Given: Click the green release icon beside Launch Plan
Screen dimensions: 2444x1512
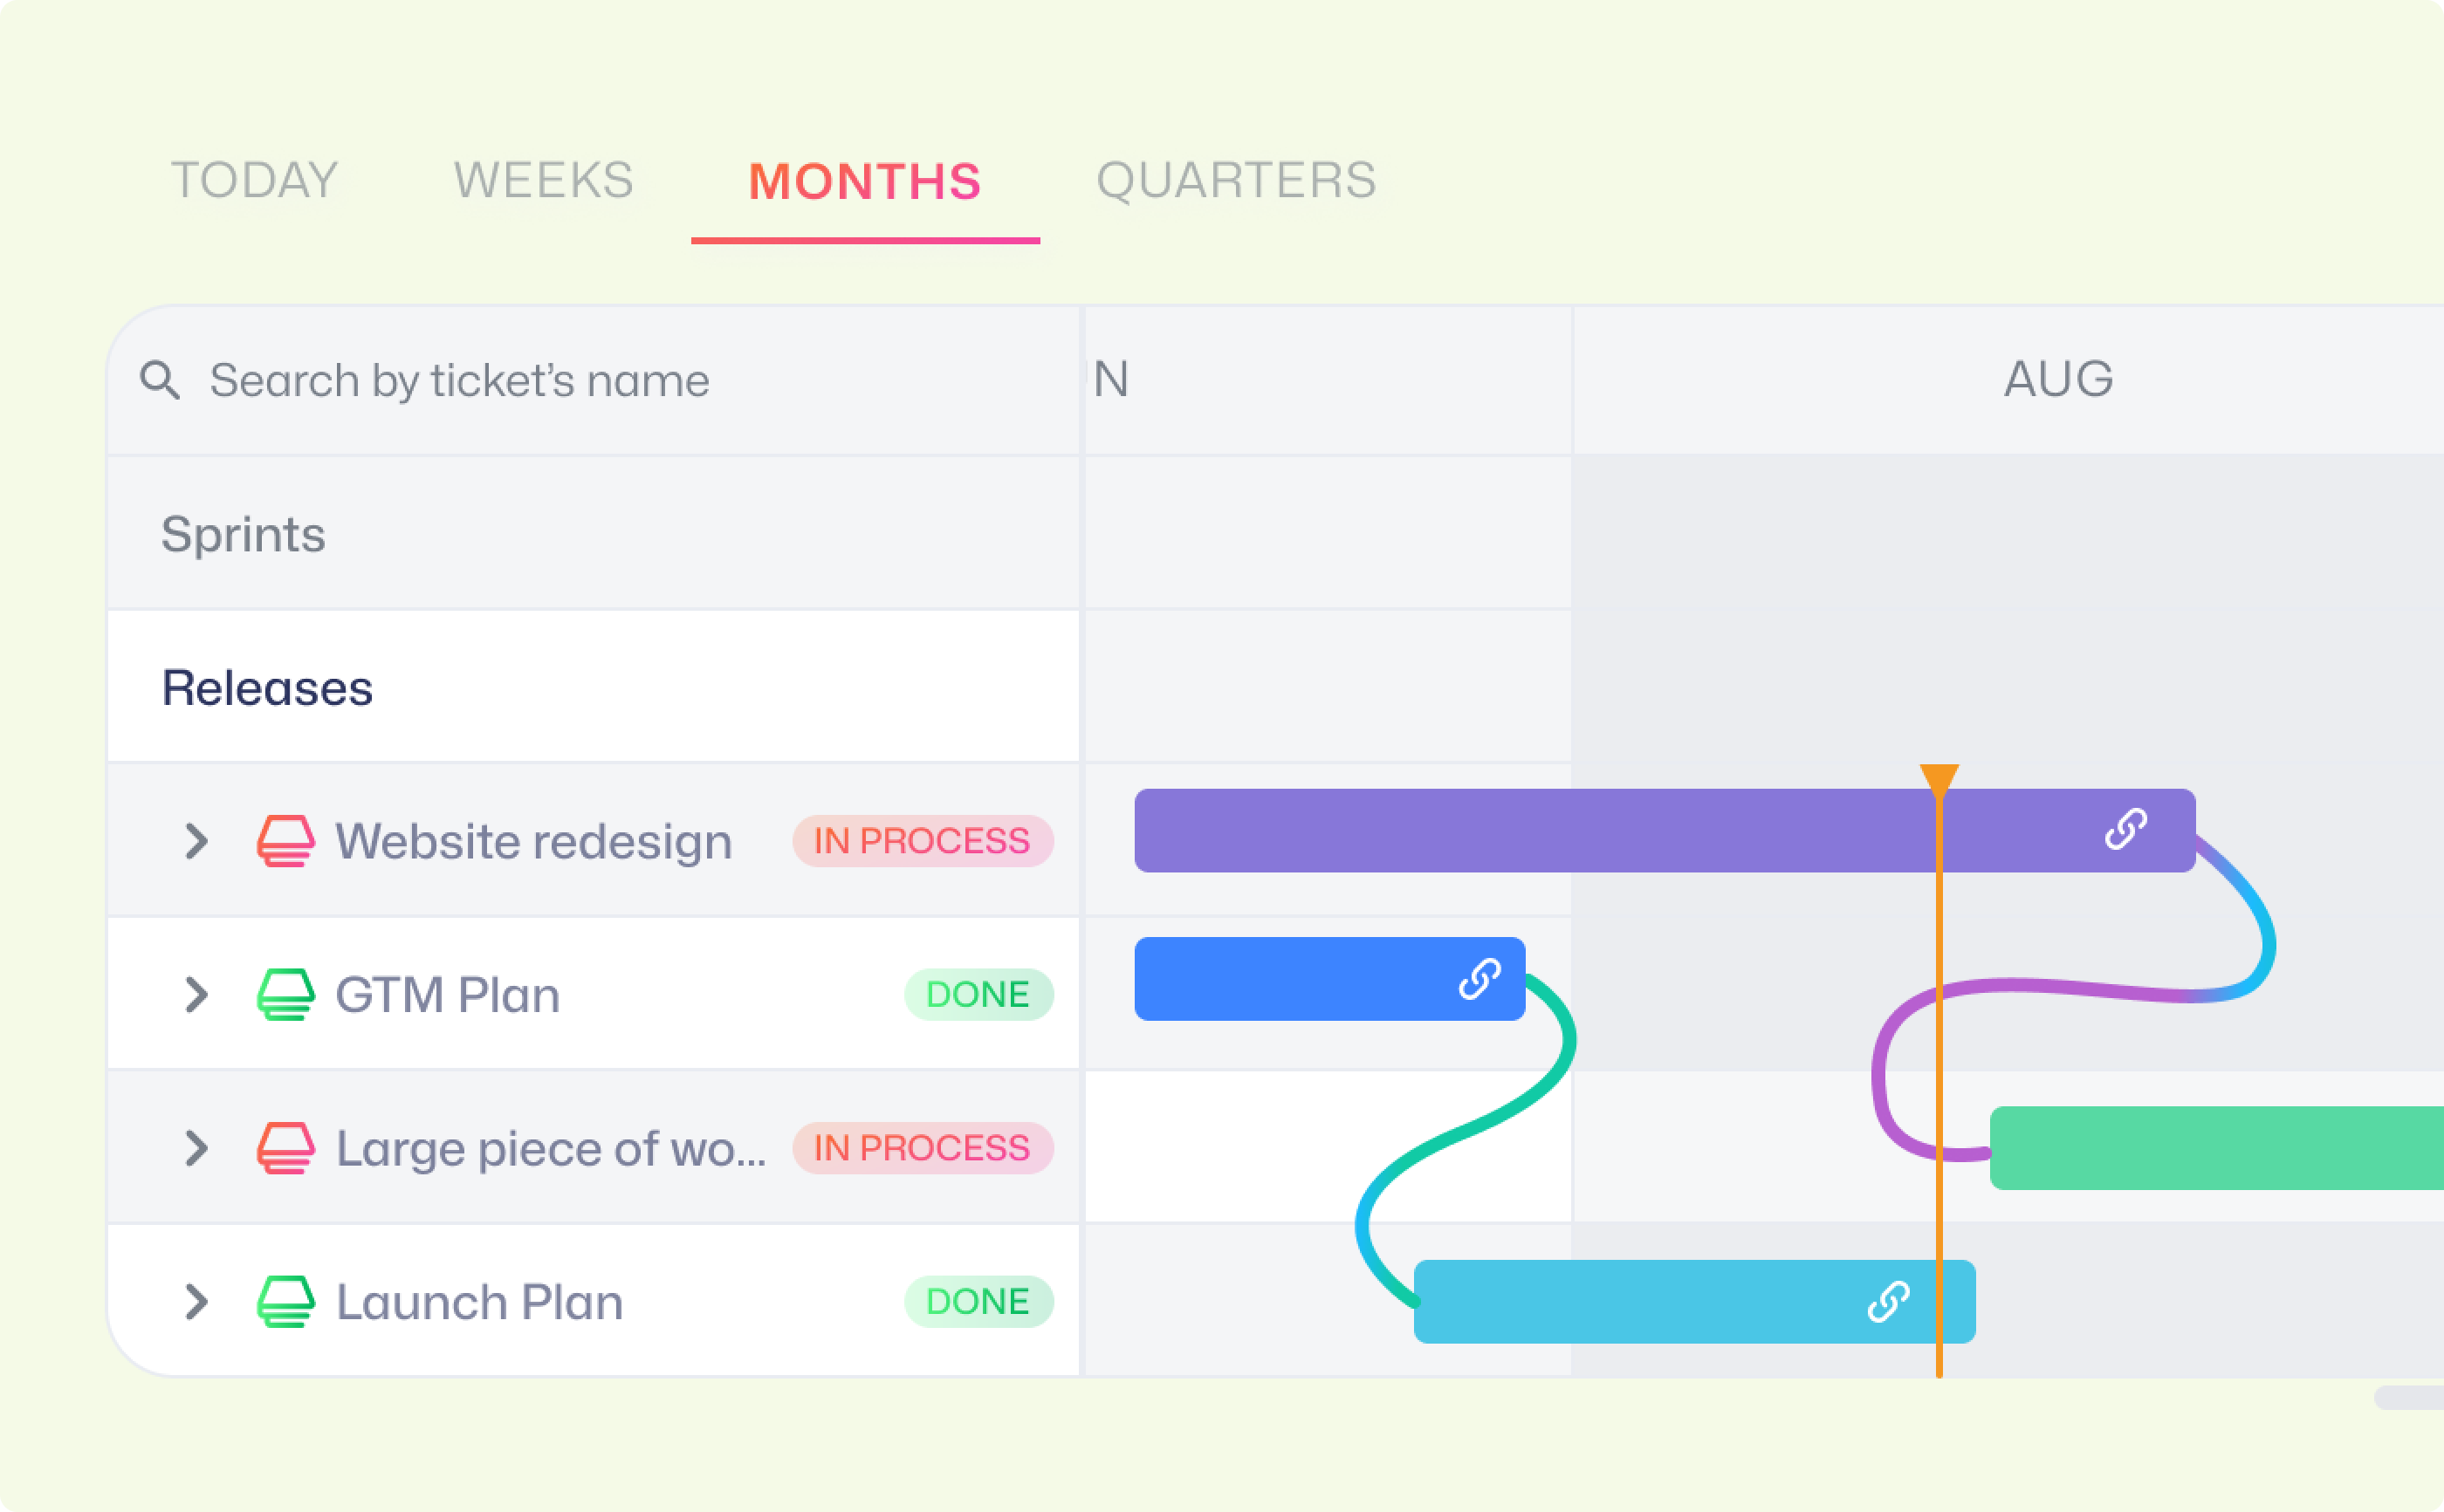Looking at the screenshot, I should click(286, 1302).
